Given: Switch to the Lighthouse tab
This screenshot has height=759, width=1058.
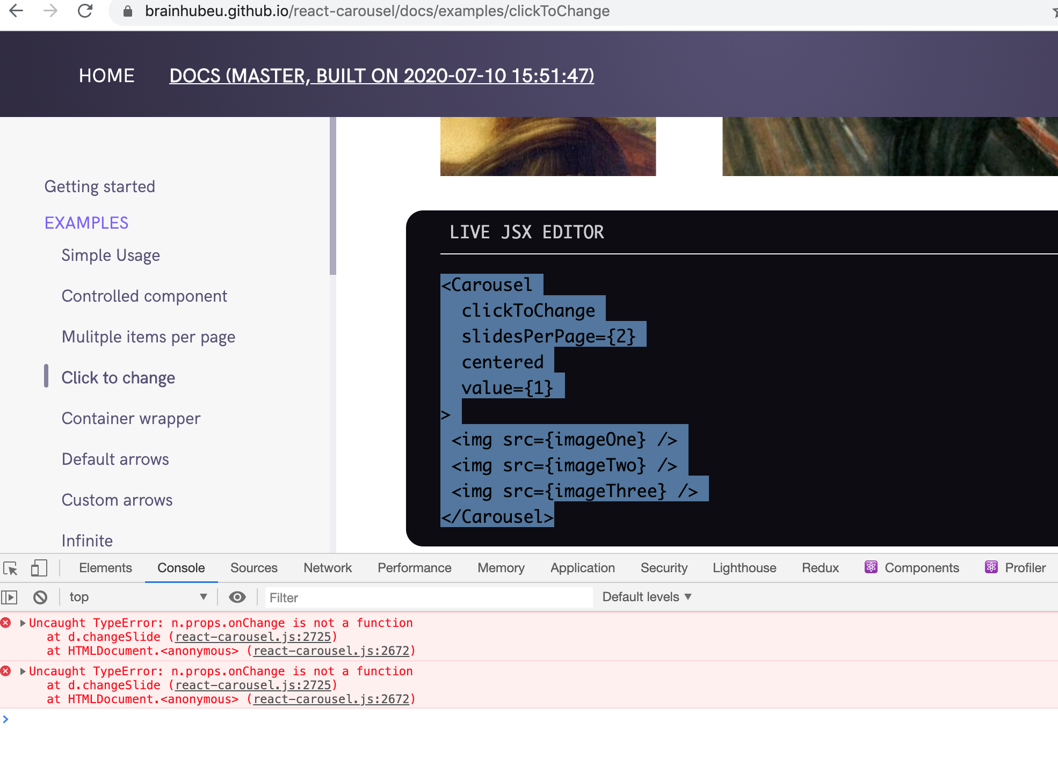Looking at the screenshot, I should coord(744,567).
